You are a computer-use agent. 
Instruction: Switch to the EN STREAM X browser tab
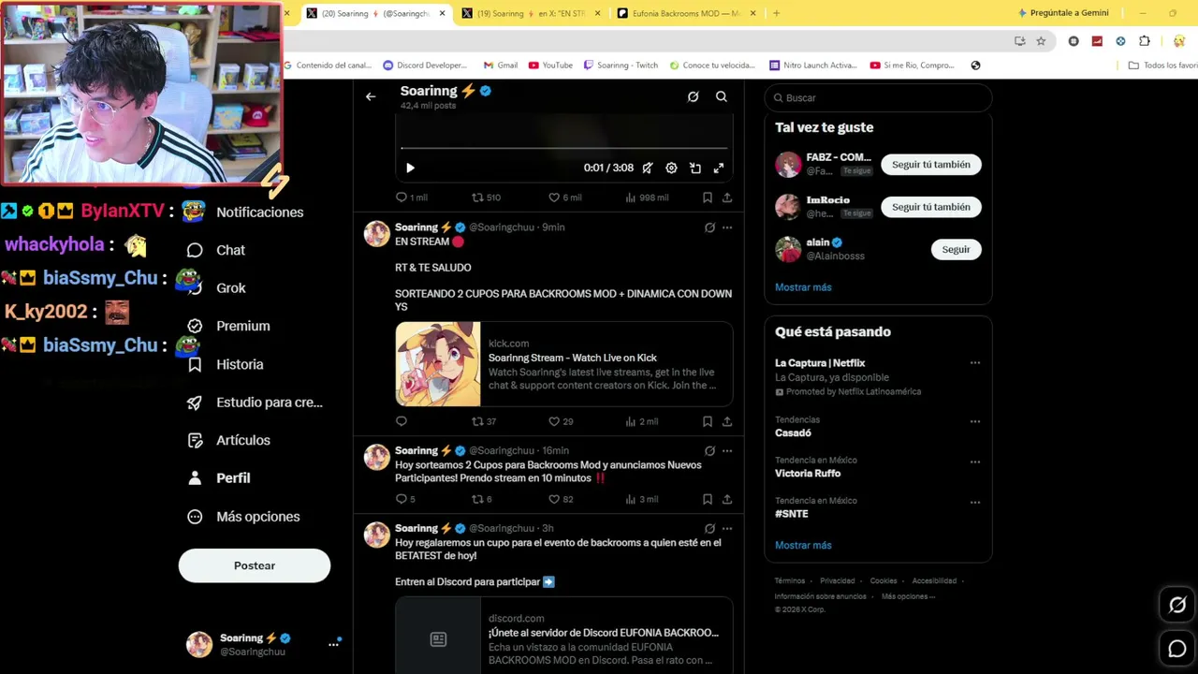pyautogui.click(x=531, y=13)
